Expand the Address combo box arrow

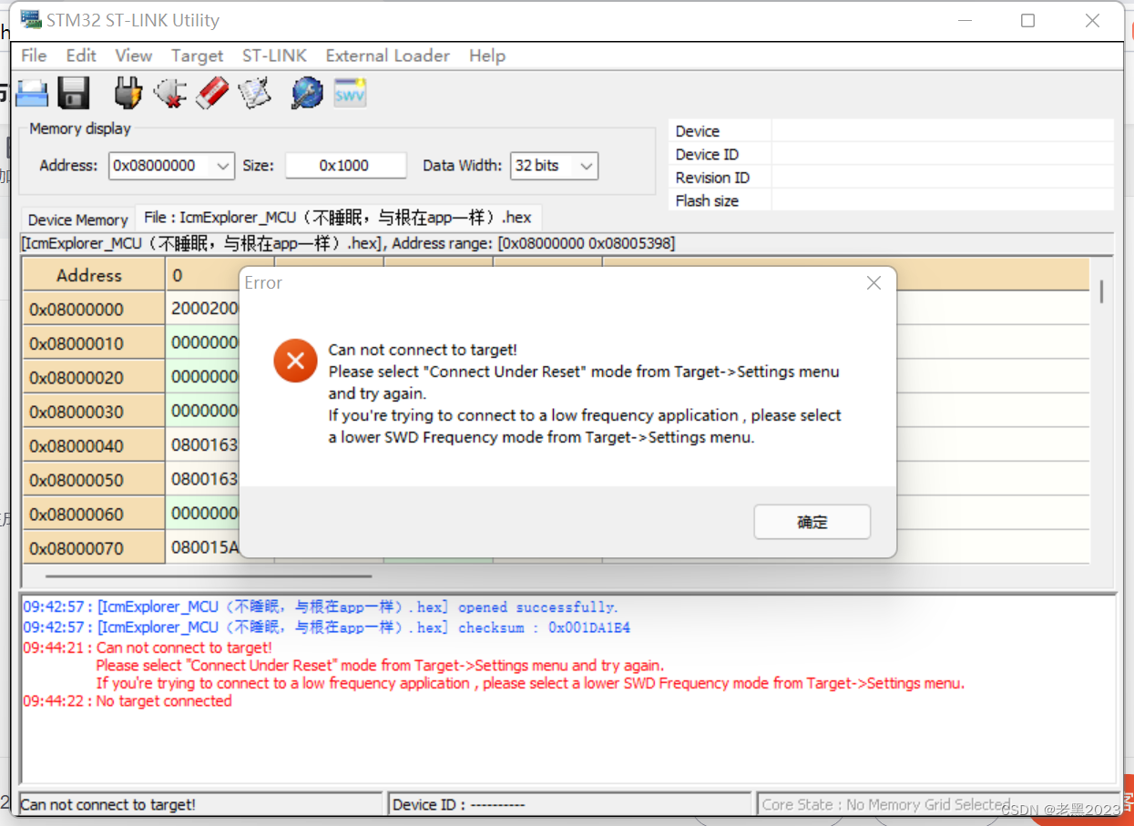point(223,166)
